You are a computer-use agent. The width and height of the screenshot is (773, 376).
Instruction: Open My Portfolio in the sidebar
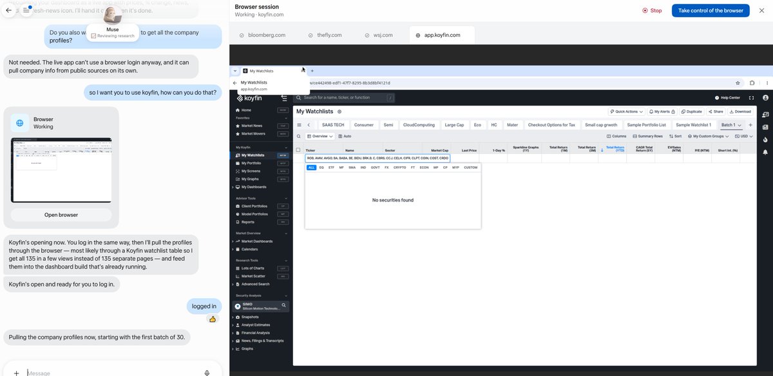(x=253, y=163)
